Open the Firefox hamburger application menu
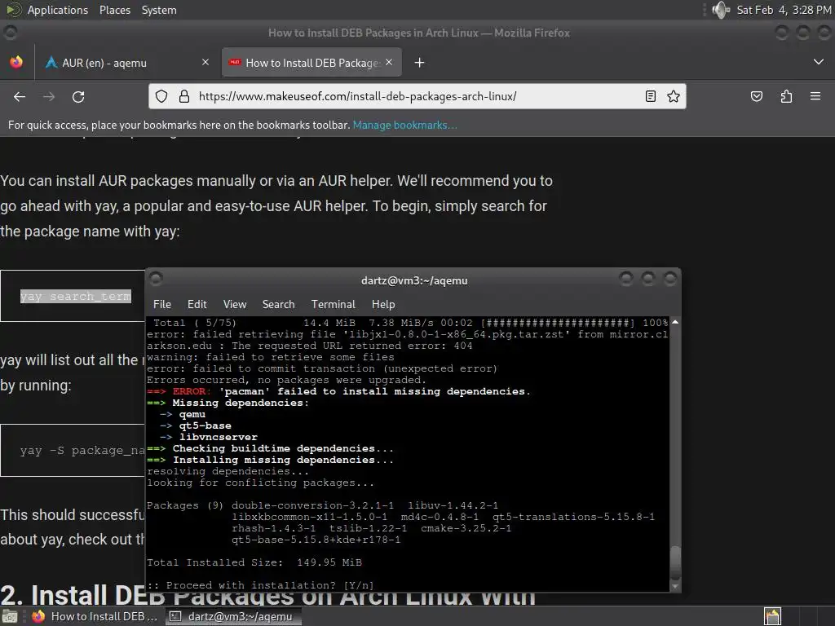Viewport: 835px width, 626px height. pyautogui.click(x=815, y=96)
